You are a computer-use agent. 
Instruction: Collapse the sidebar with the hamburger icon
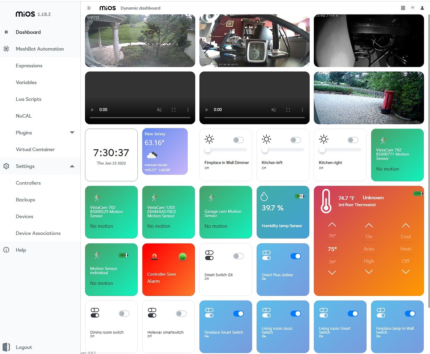(x=89, y=8)
